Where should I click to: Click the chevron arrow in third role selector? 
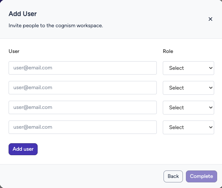tap(211, 107)
